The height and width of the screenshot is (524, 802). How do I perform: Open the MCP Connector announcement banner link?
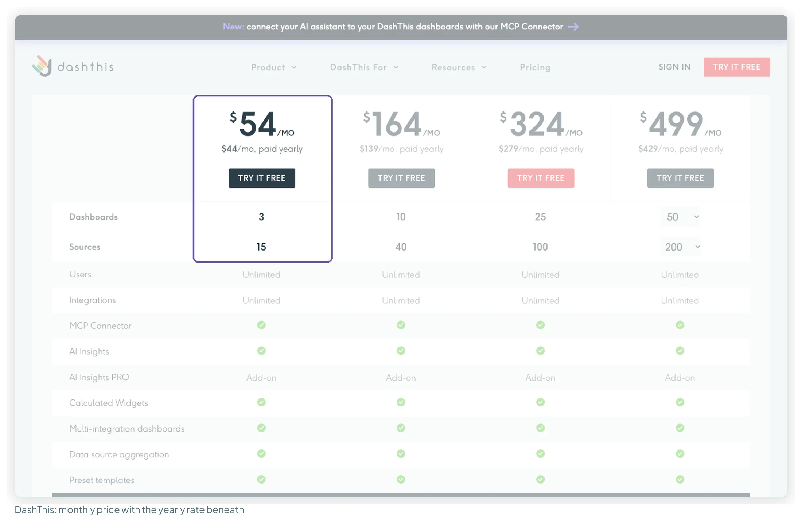click(401, 27)
